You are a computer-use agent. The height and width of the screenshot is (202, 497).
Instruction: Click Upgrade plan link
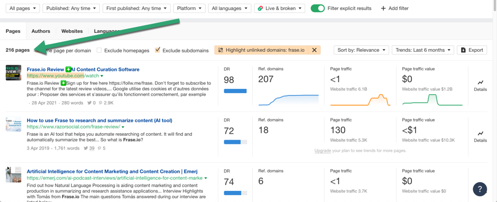tap(323, 151)
